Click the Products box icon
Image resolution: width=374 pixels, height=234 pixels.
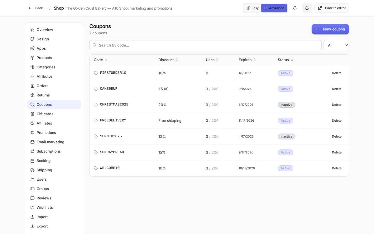(32, 58)
